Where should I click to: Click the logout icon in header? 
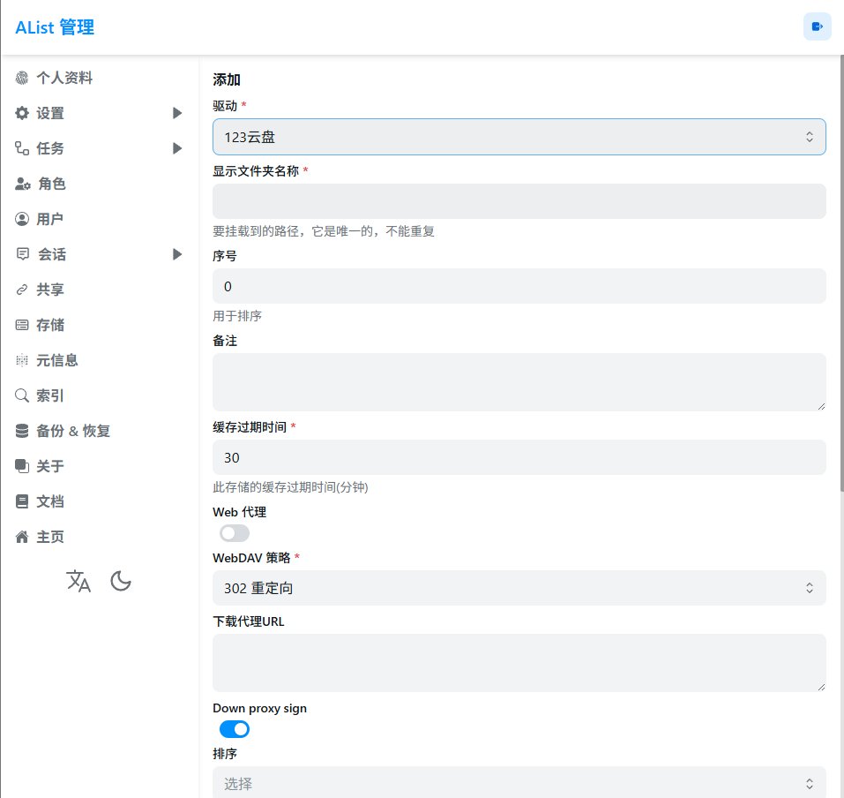click(x=817, y=26)
